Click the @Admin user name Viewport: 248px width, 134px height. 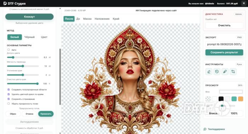209,4
